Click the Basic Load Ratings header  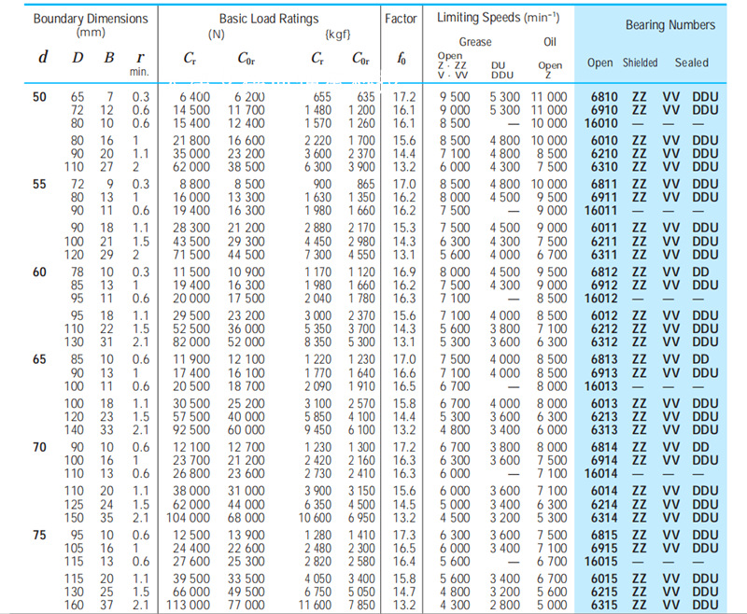tap(268, 19)
